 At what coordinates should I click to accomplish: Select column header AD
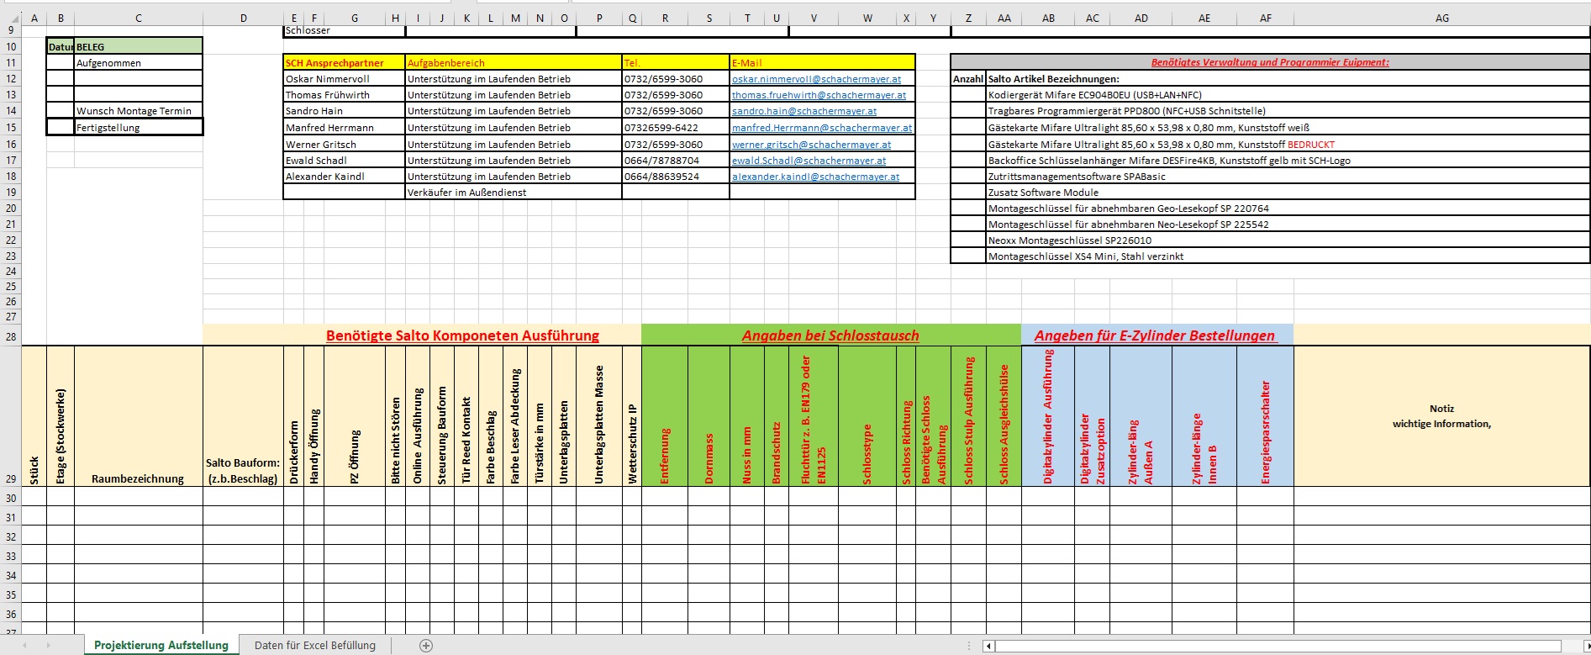[1141, 18]
